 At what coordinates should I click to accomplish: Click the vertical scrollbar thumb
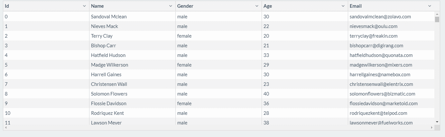tap(437, 20)
